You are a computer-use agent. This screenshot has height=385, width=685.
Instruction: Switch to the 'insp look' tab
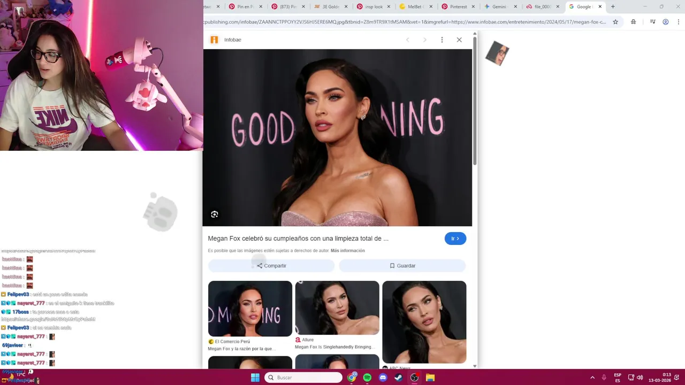coord(374,6)
